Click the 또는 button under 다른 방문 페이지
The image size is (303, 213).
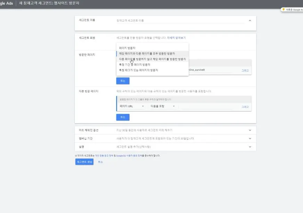tap(122, 117)
